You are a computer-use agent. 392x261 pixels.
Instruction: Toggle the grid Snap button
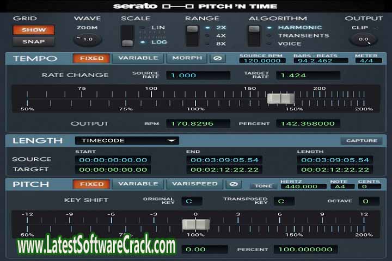29,42
